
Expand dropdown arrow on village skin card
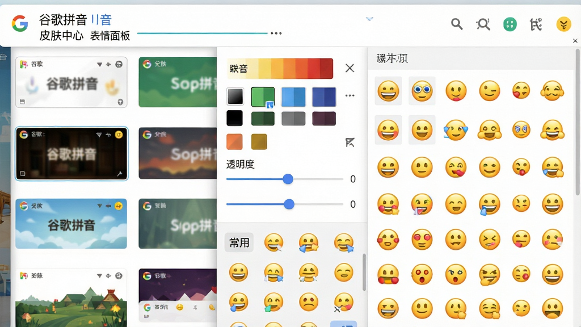tap(99, 276)
